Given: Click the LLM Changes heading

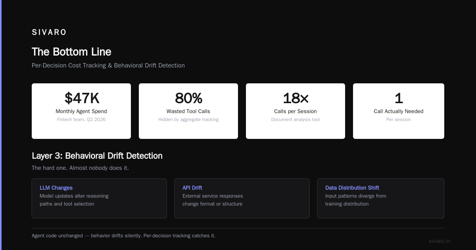Looking at the screenshot, I should (x=56, y=188).
